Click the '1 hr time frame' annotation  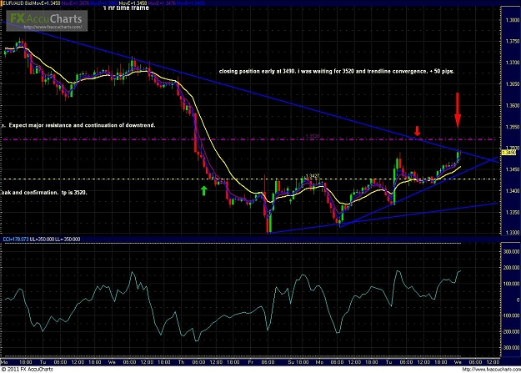[x=126, y=8]
